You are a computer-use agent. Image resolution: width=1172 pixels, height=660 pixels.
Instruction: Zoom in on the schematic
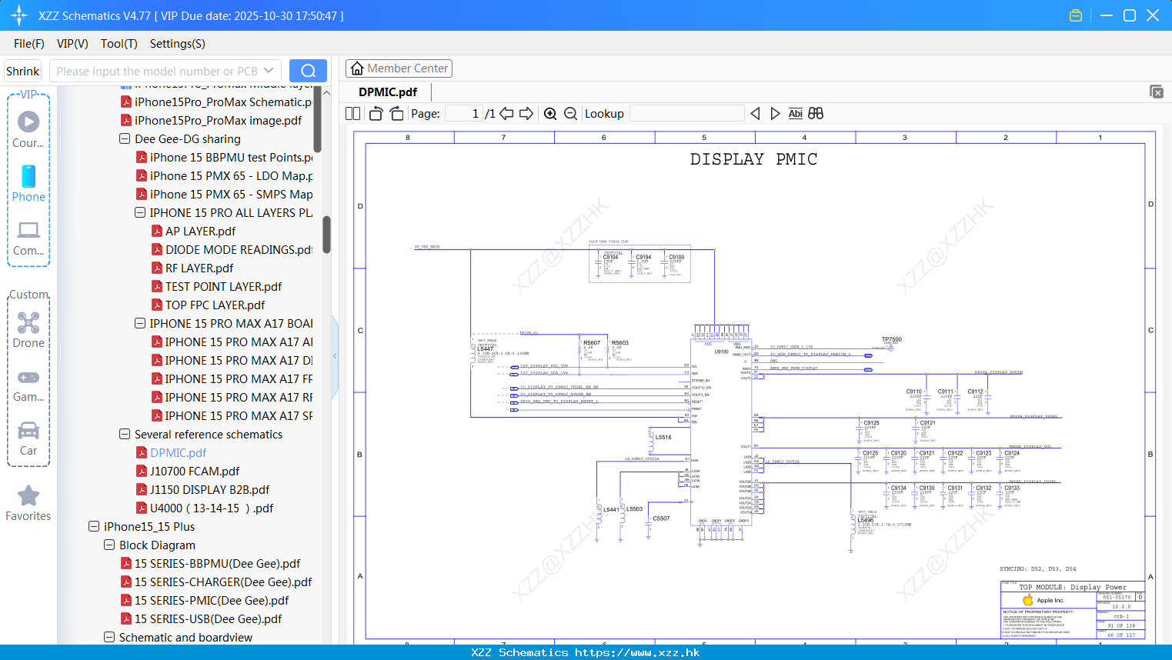(x=550, y=113)
